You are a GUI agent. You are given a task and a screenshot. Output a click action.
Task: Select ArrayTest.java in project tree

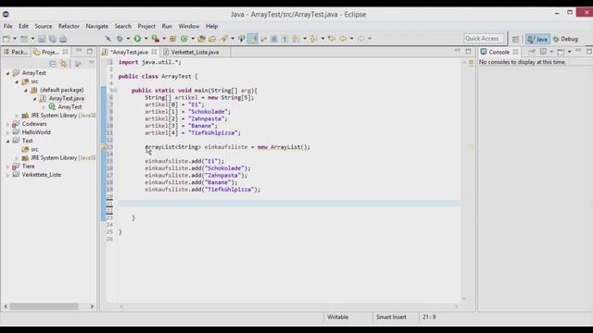click(x=66, y=99)
